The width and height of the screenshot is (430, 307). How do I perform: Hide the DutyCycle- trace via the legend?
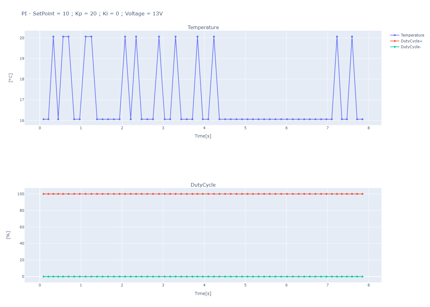[411, 47]
